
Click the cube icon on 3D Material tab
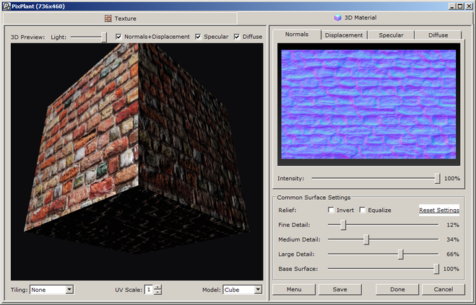[x=337, y=17]
